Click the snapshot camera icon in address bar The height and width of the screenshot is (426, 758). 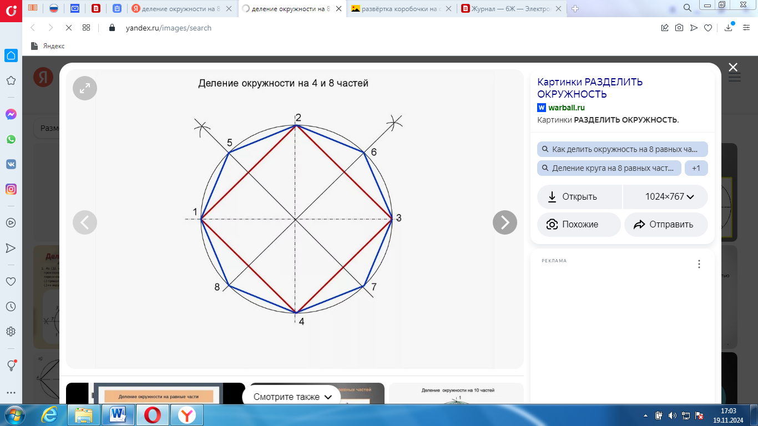[679, 28]
